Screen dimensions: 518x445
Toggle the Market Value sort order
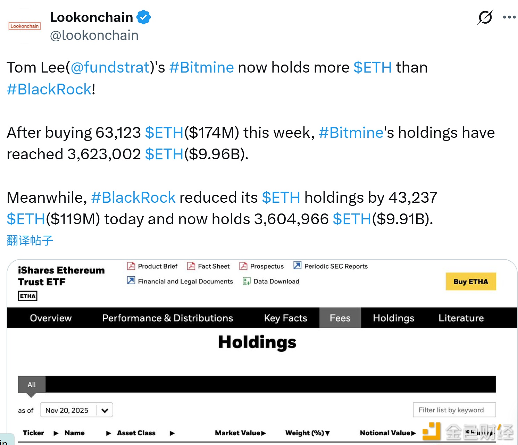point(264,433)
